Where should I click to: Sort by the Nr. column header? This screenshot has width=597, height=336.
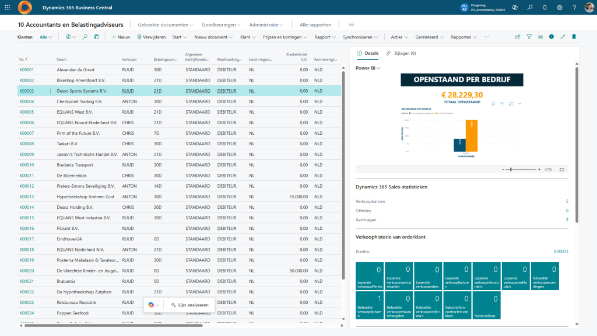coord(23,60)
